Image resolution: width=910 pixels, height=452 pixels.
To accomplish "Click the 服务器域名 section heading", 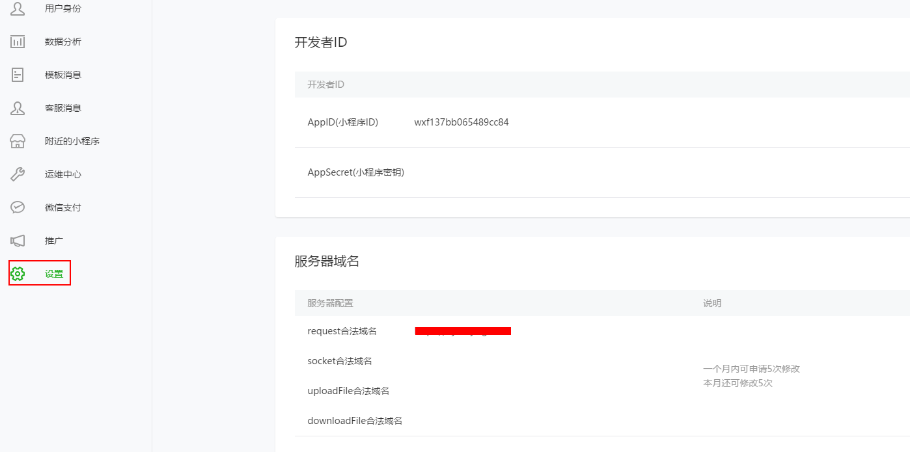I will point(327,261).
